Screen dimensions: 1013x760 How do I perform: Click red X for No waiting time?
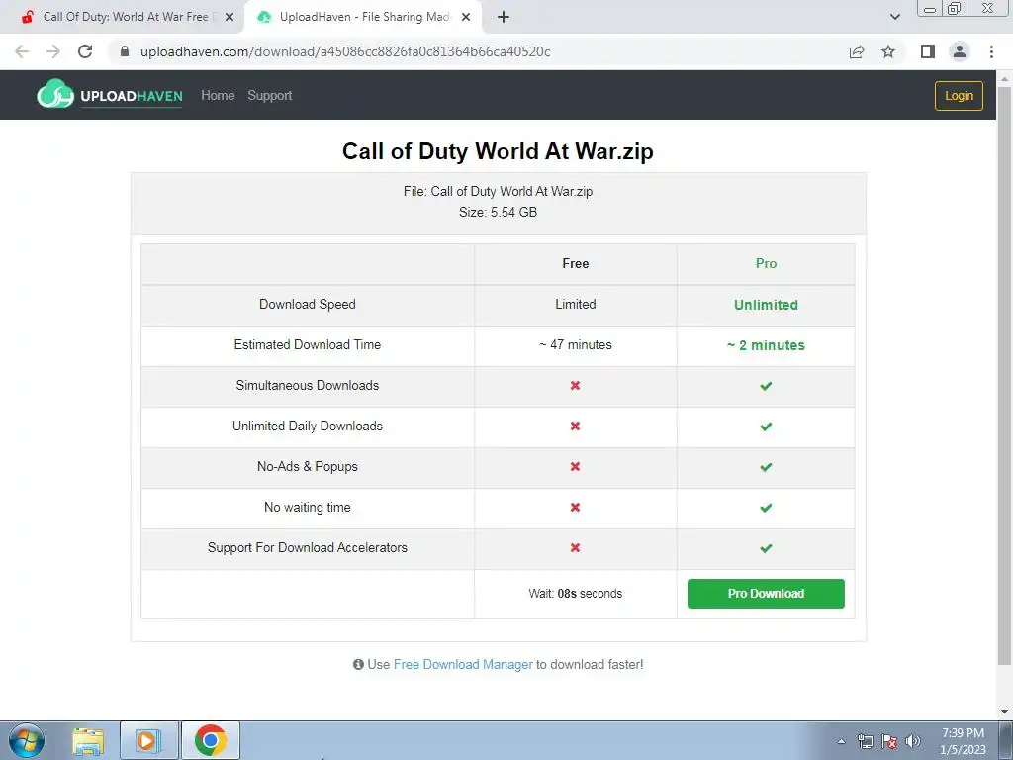(x=575, y=508)
